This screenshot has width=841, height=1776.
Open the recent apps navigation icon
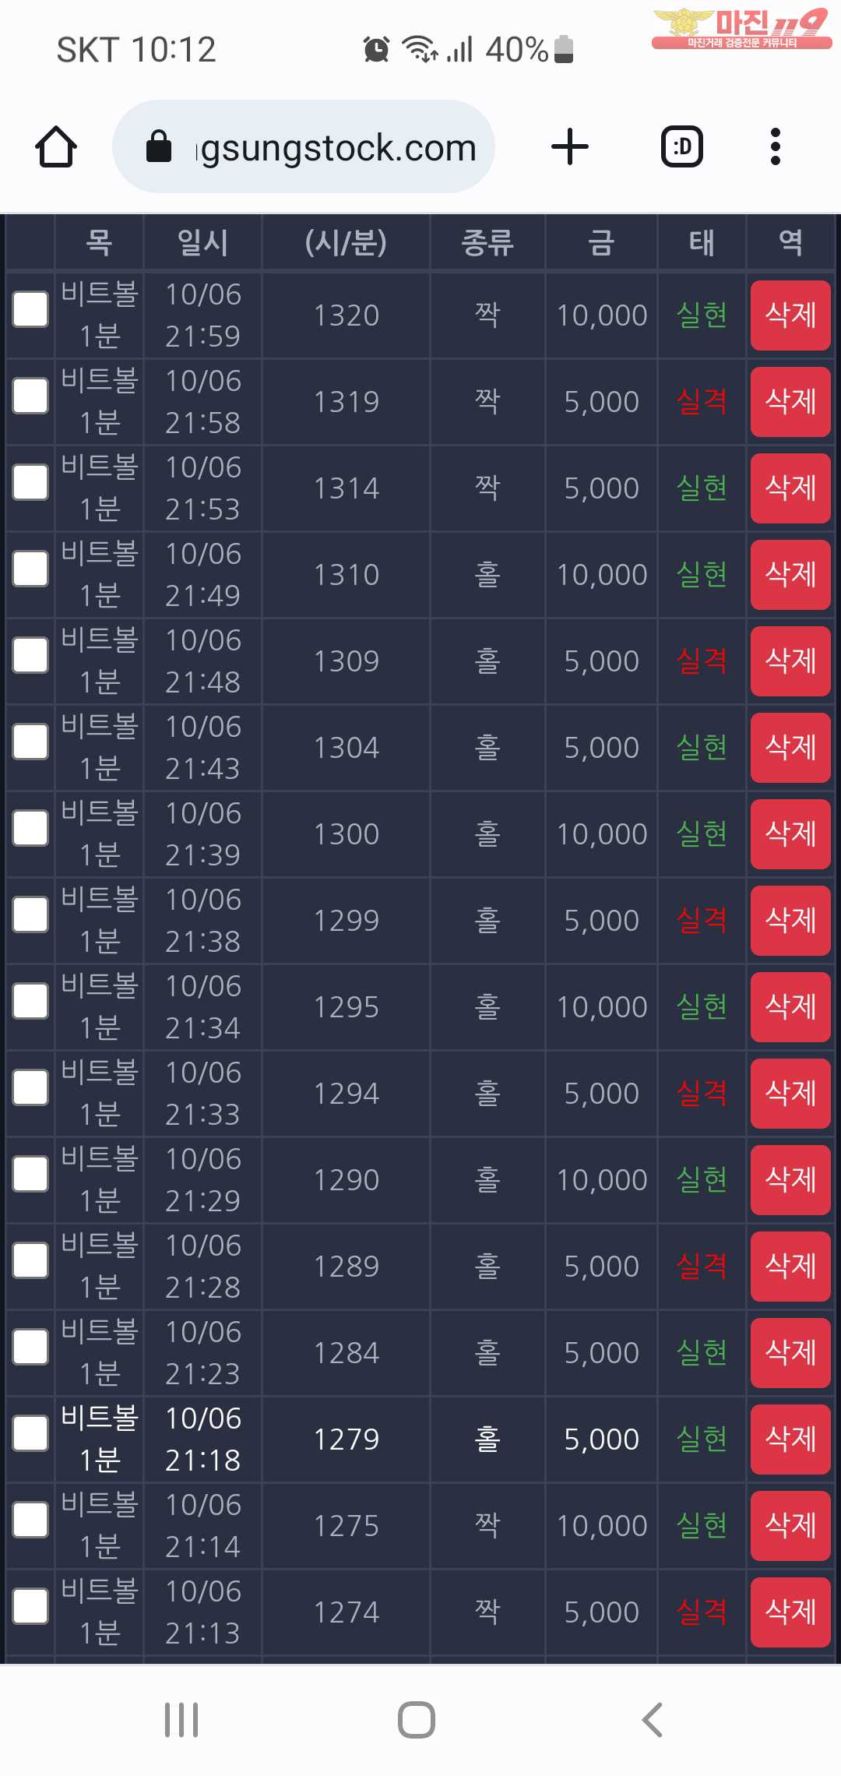(x=181, y=1720)
